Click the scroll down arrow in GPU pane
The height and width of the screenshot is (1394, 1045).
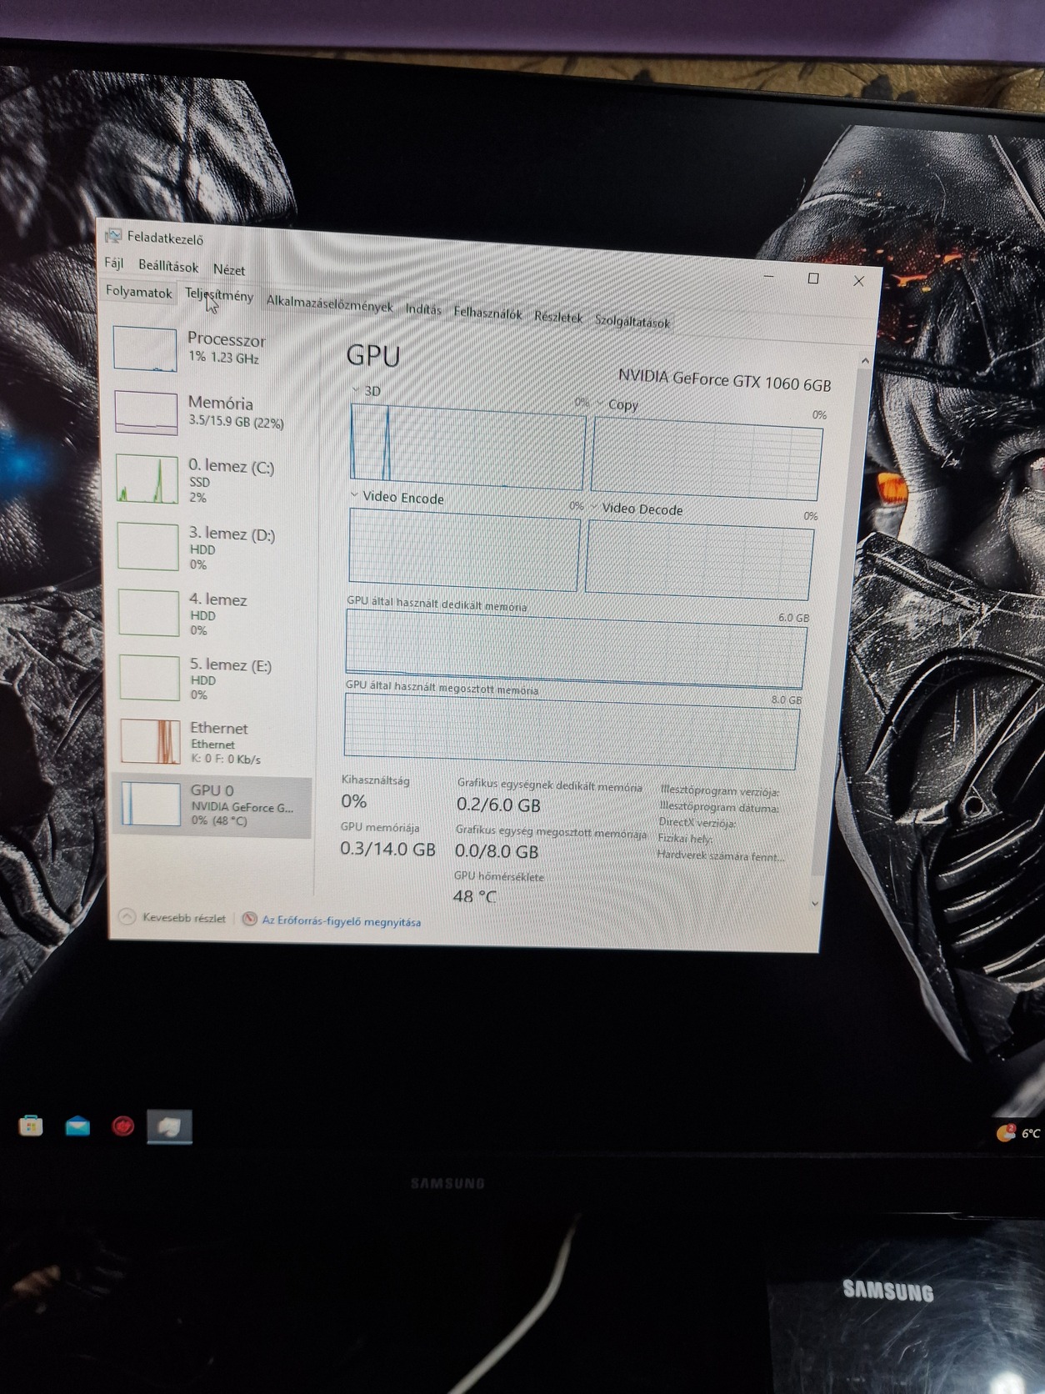coord(815,903)
